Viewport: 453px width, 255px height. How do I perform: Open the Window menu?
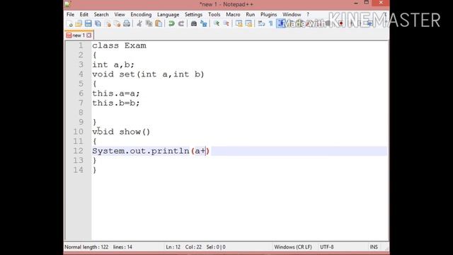point(292,14)
